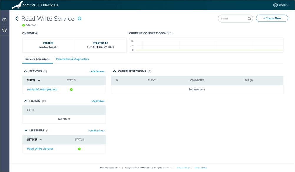Open the dashboard gauge icon in sidebar
Image resolution: width=295 pixels, height=172 pixels.
tap(4, 20)
